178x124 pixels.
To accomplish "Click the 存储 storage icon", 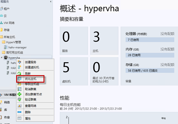I will [x=1, y=30].
